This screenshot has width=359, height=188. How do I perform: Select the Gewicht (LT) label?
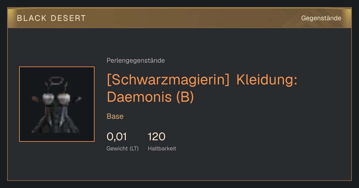122,148
